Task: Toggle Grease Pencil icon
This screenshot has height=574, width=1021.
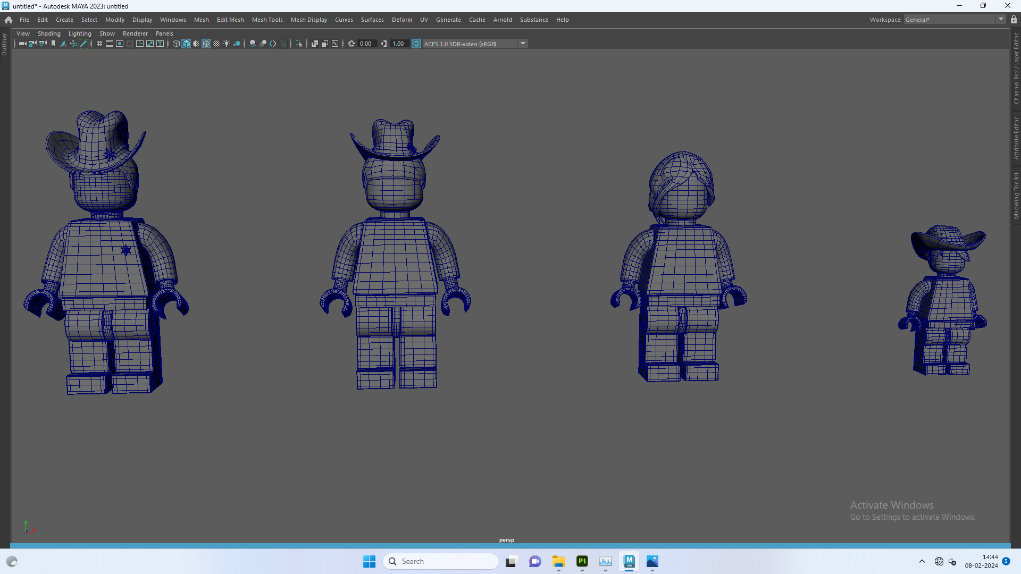Action: pos(83,44)
